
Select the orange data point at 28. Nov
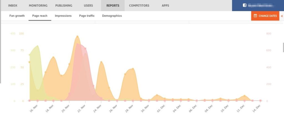[133, 69]
